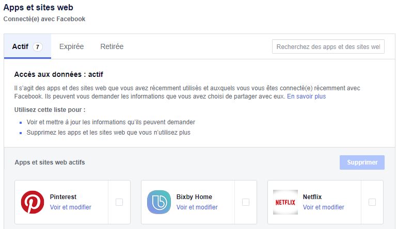Select Voir et modifier for Netflix
The width and height of the screenshot is (397, 229).
324,207
